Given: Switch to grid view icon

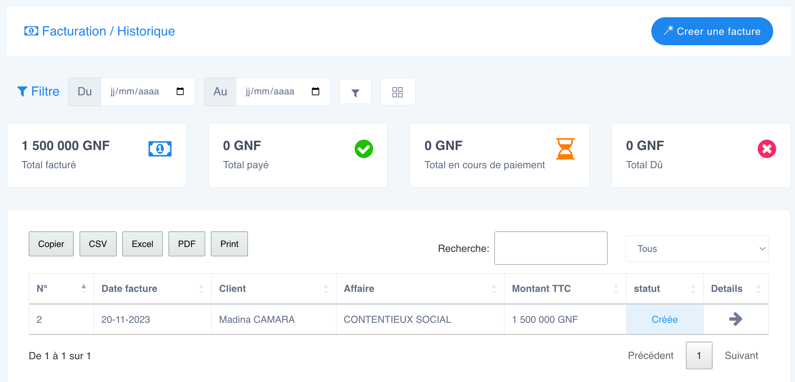Looking at the screenshot, I should click(x=397, y=92).
